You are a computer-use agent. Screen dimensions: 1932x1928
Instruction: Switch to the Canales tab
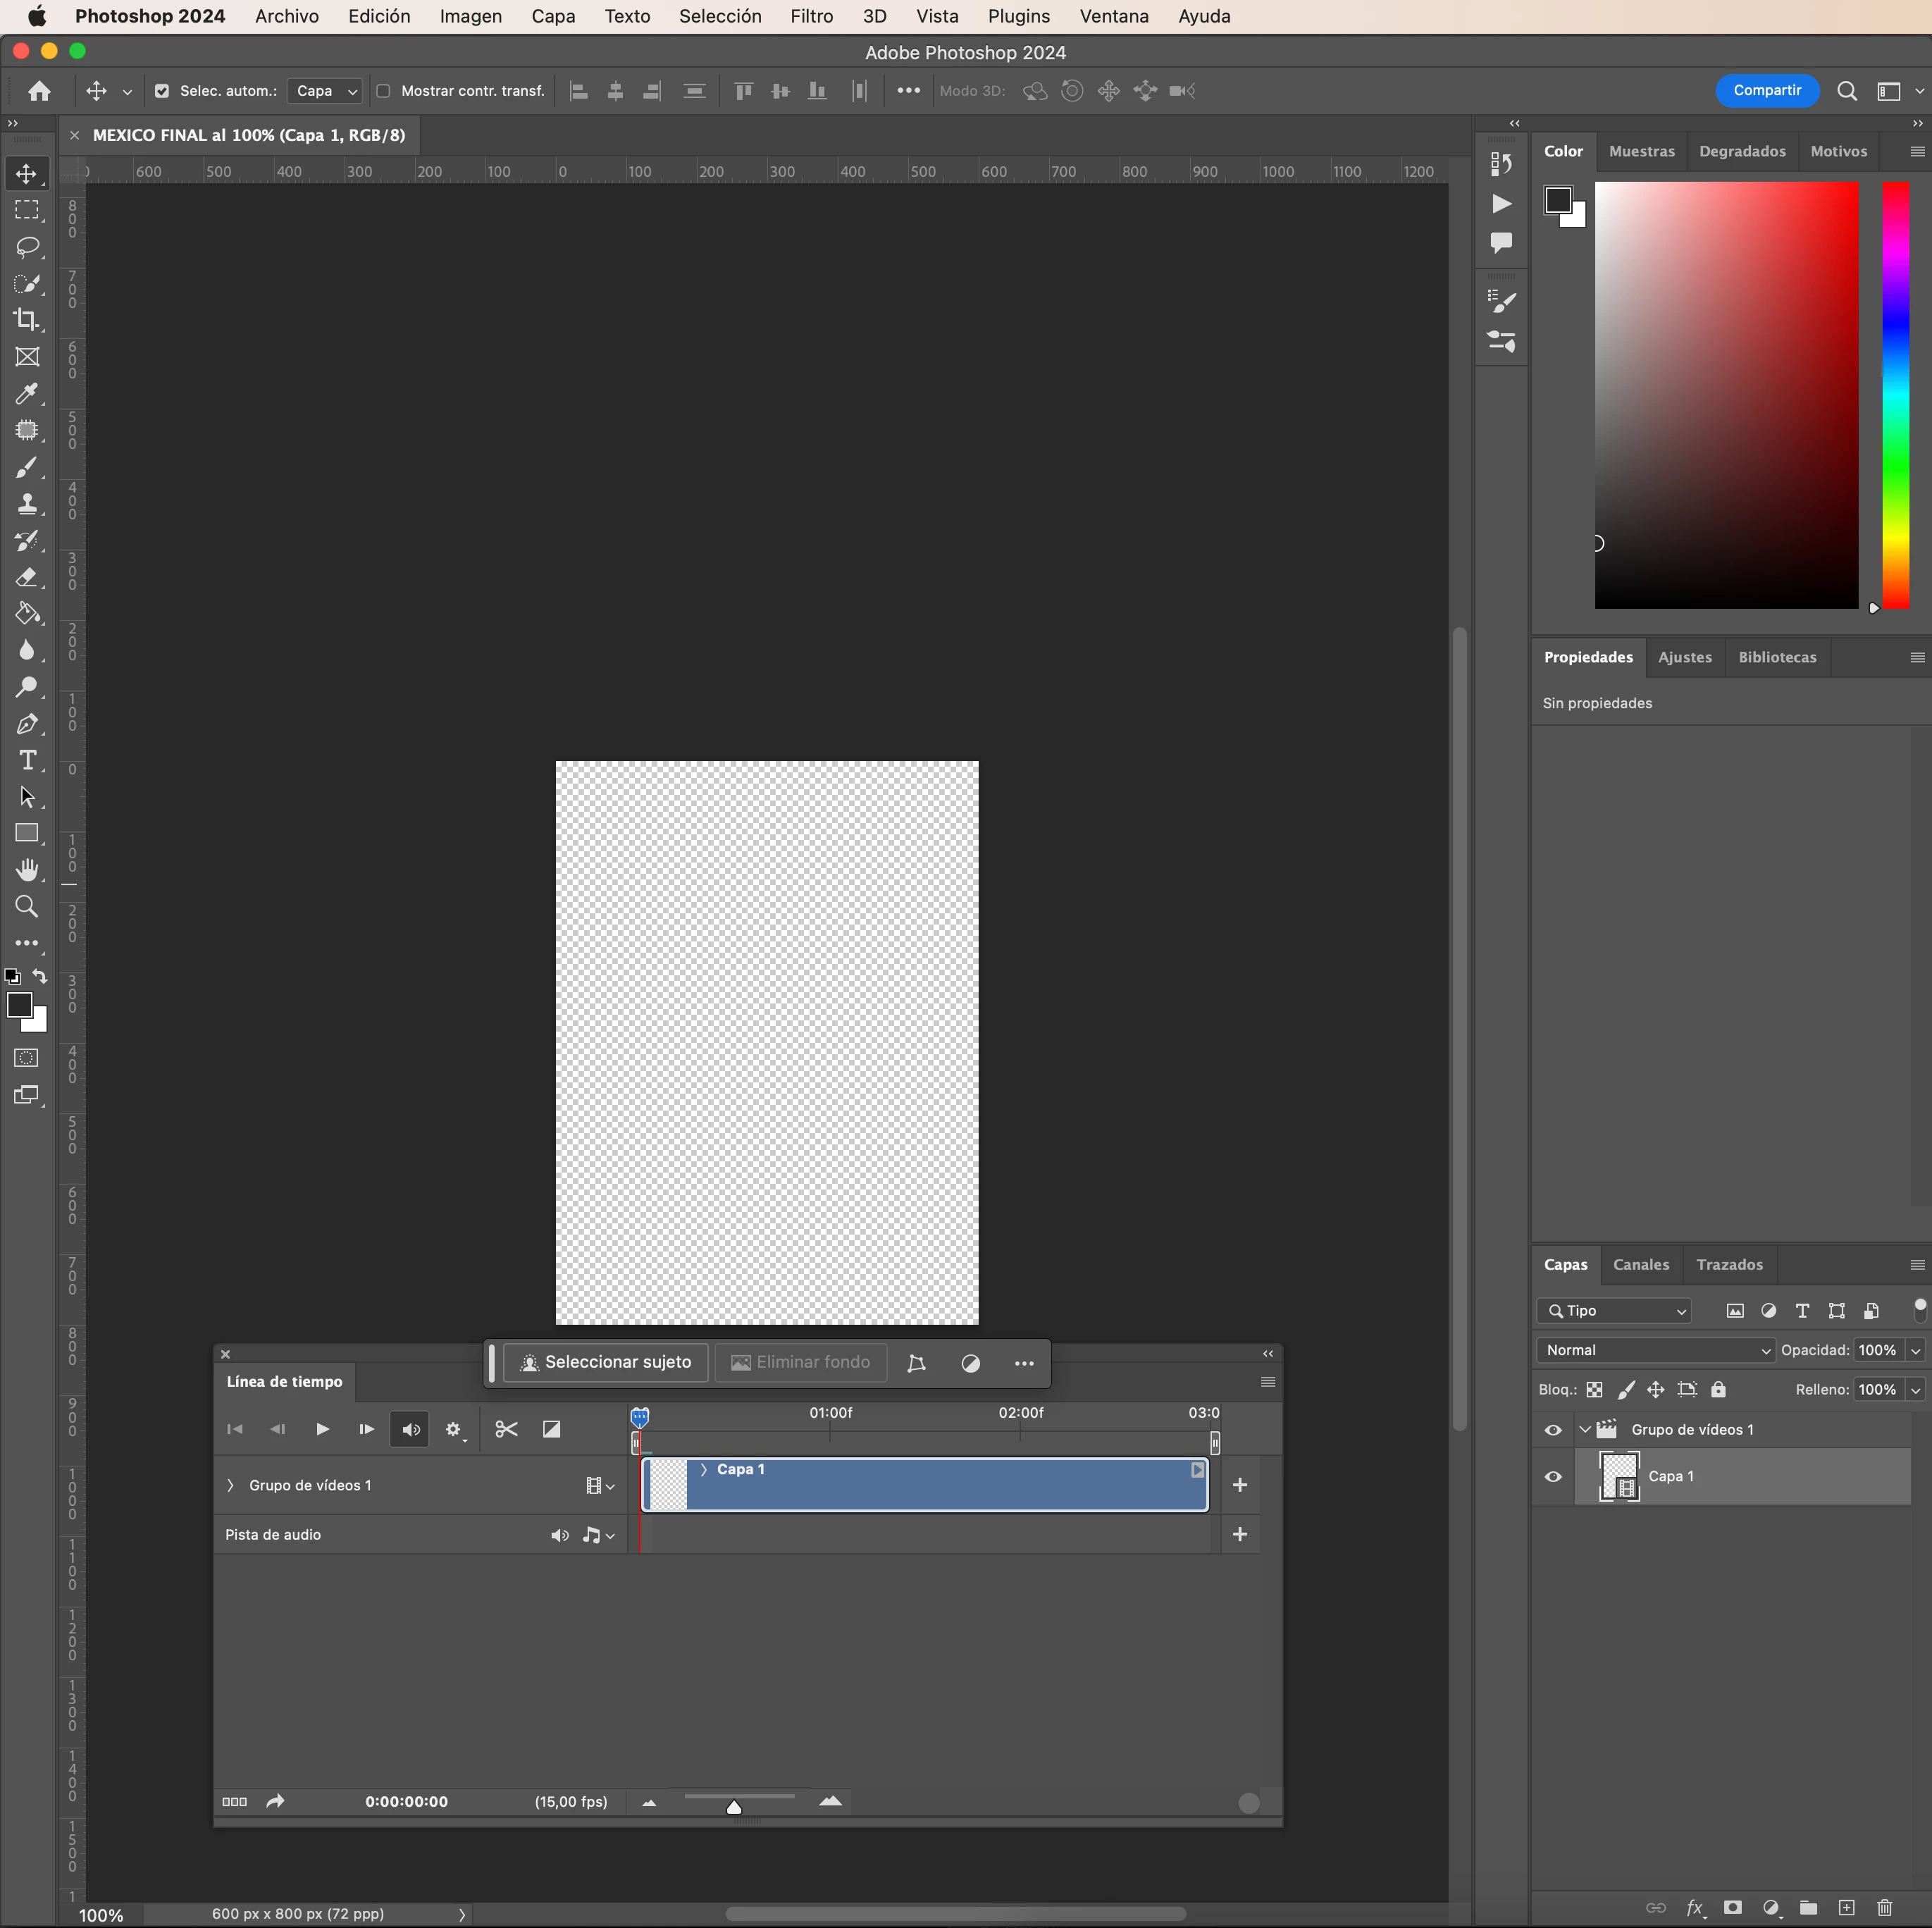[1640, 1264]
